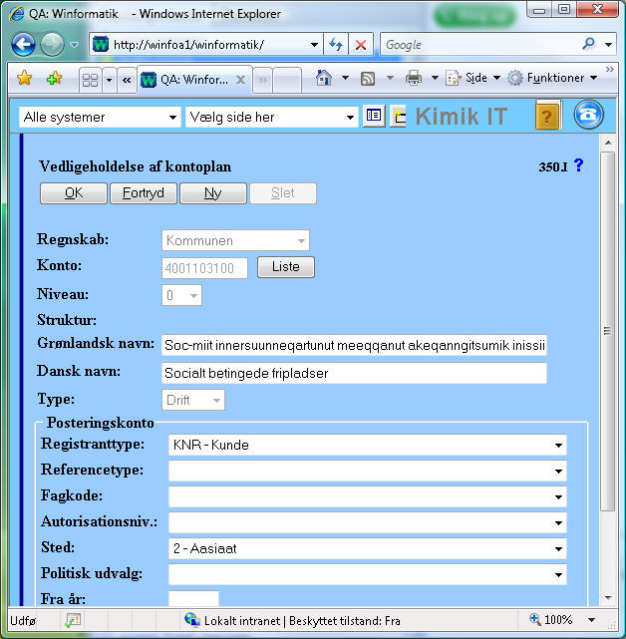Close the QA: Winfor... tab
Image resolution: width=626 pixels, height=639 pixels.
coord(241,80)
